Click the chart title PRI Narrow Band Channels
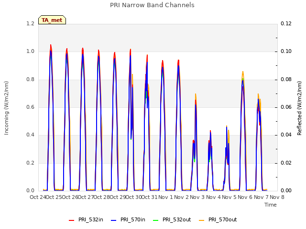 [152, 5]
